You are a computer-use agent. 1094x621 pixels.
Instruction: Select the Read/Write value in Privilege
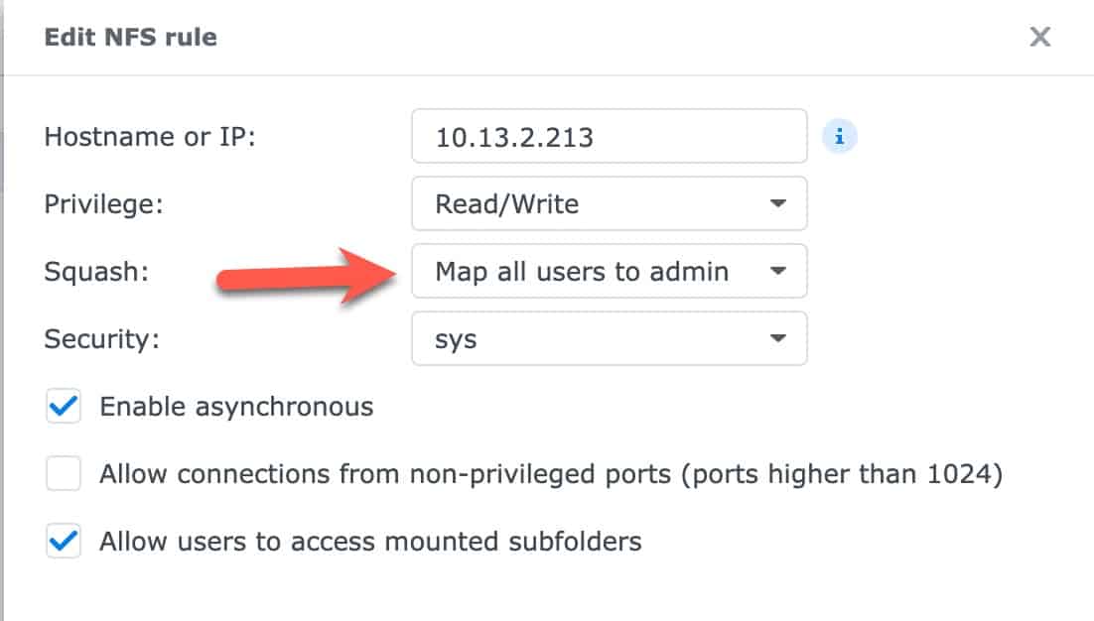pyautogui.click(x=507, y=204)
